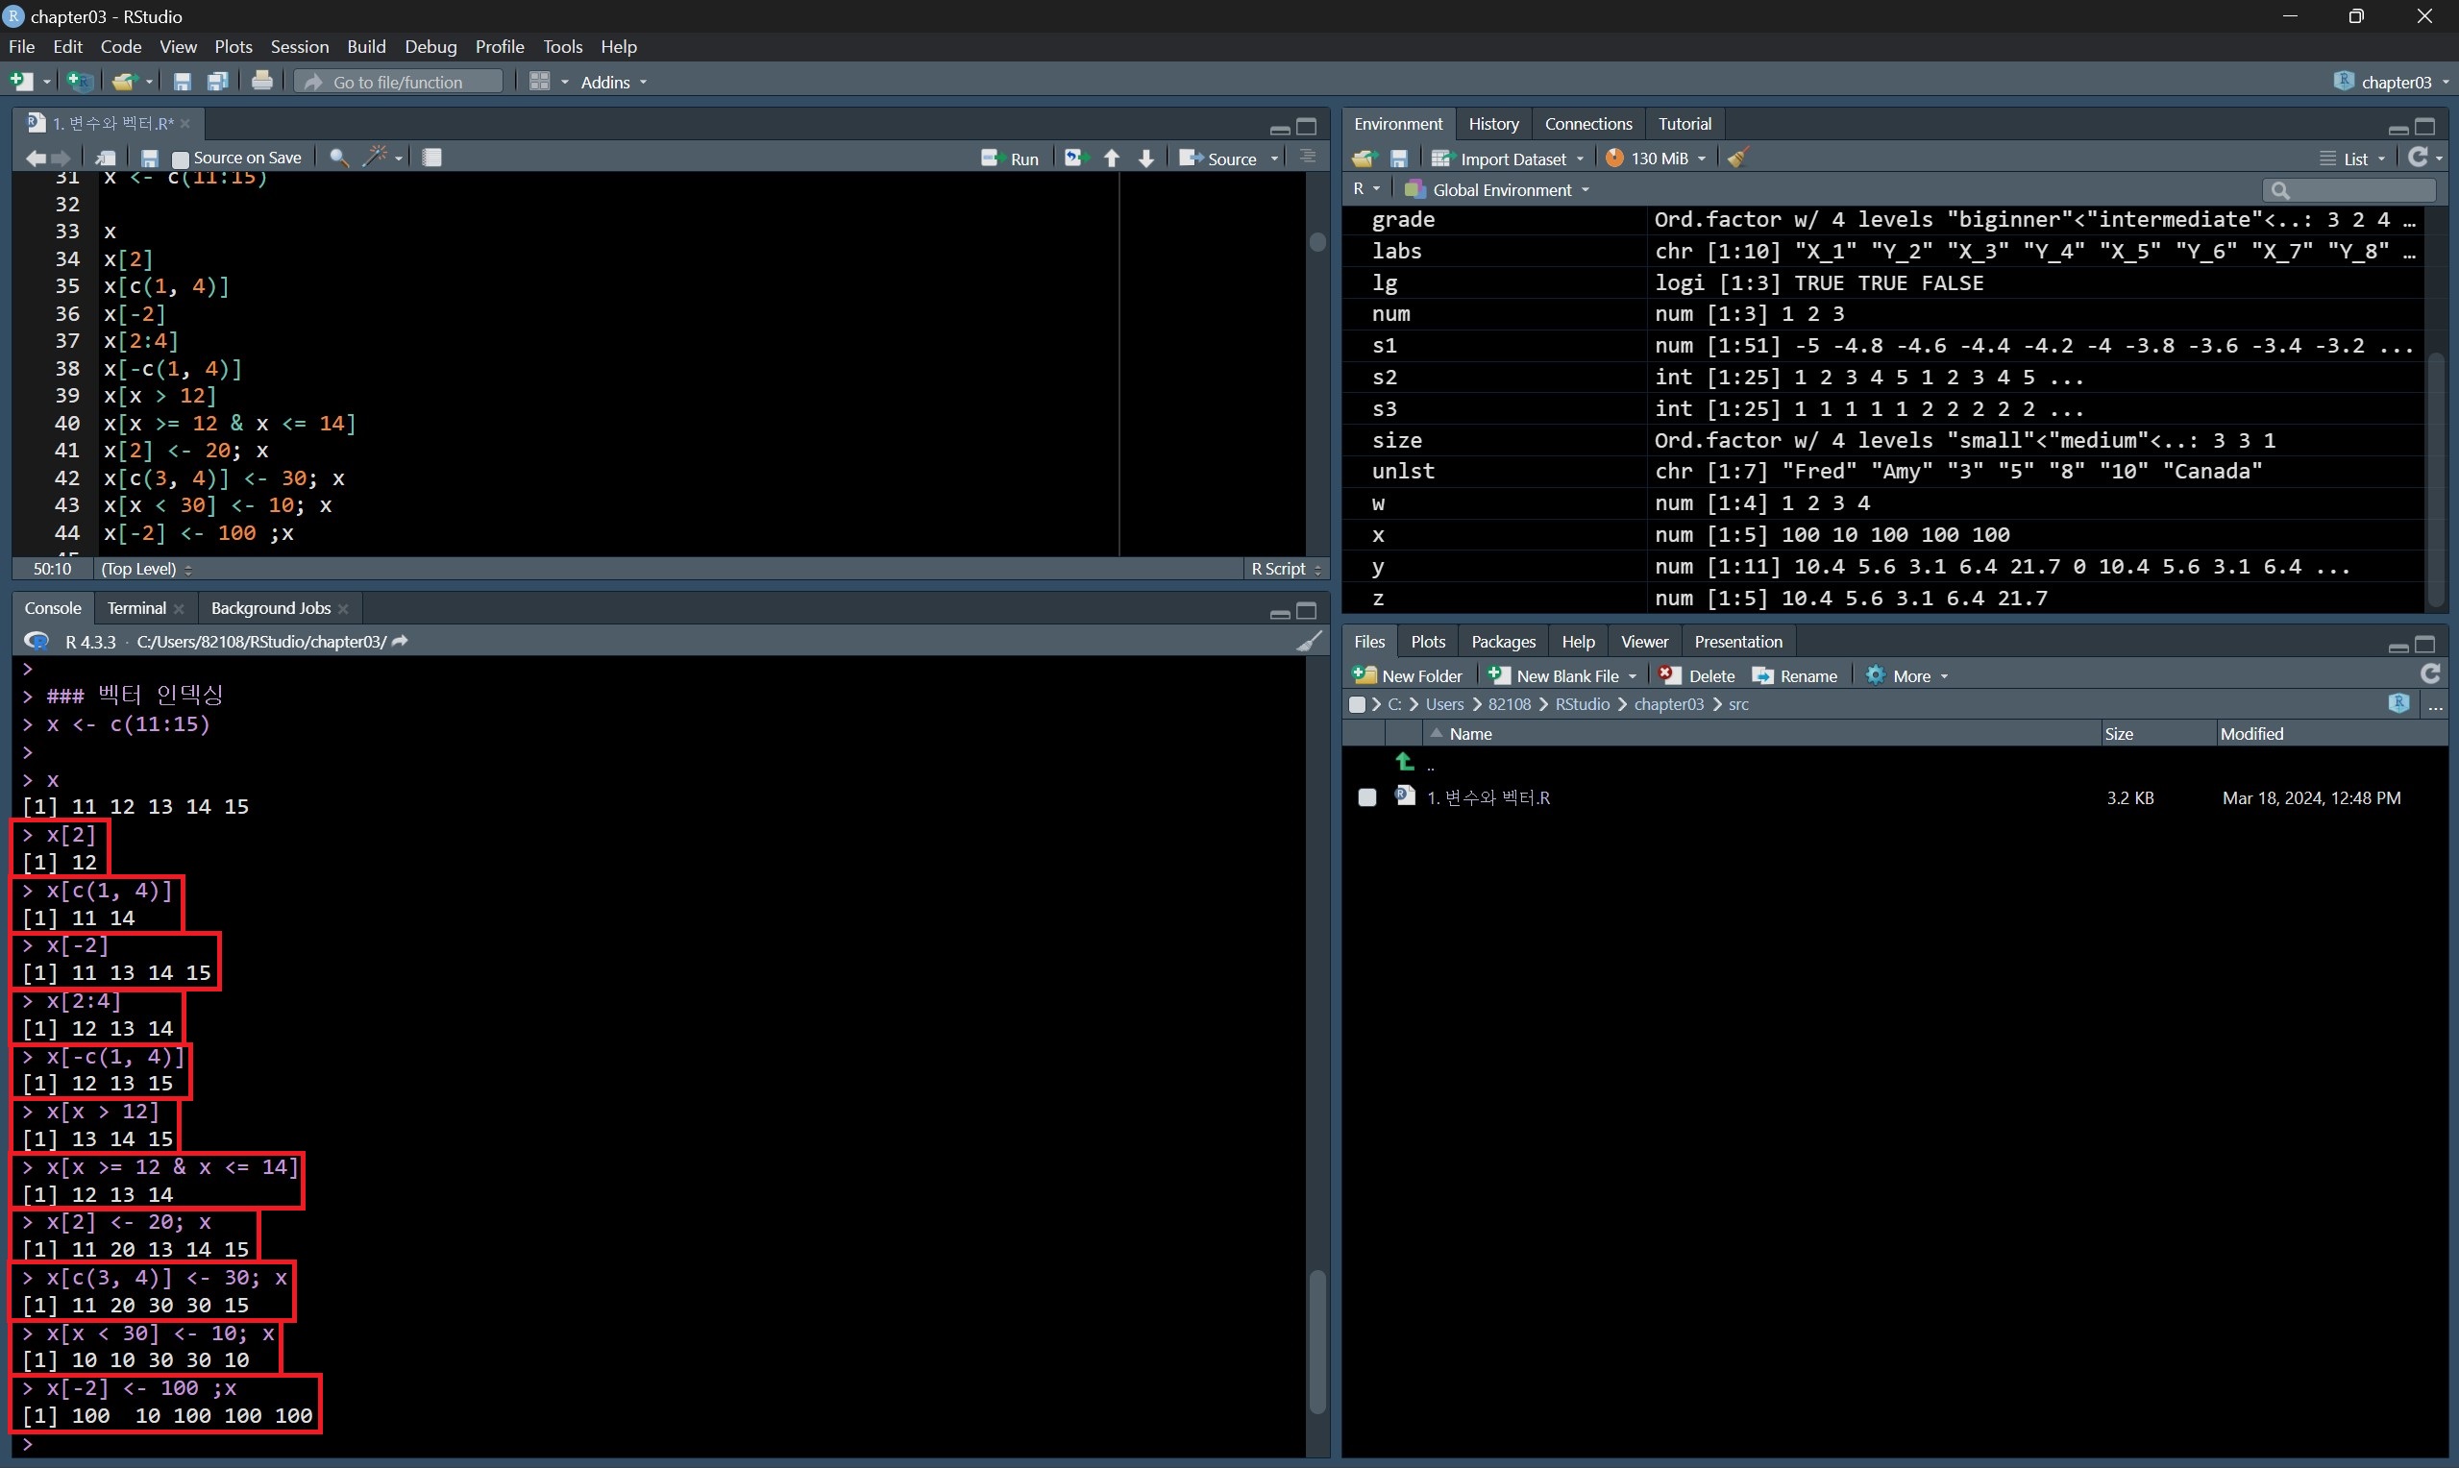The width and height of the screenshot is (2459, 1468).
Task: Tick the select-all checkbox in the Files path bar
Action: pos(1357,704)
